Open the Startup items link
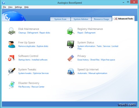The image size is (139, 108). tap(24, 60)
